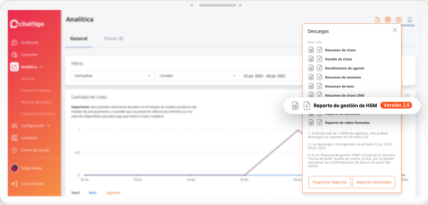The width and height of the screenshot is (428, 205).
Task: Switch to the Power BI tab
Action: (x=114, y=39)
